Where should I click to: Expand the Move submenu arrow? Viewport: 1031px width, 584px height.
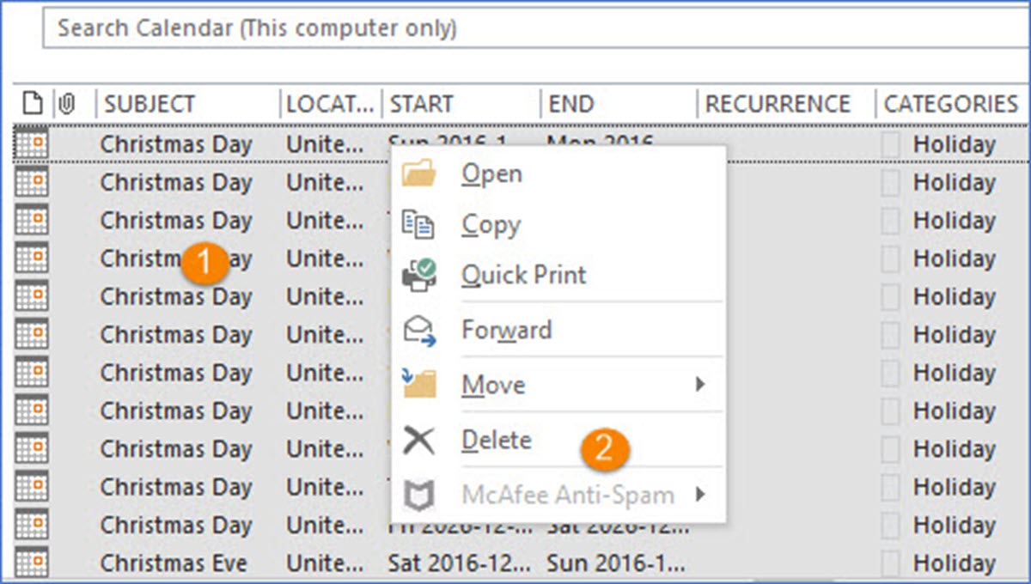pos(700,385)
